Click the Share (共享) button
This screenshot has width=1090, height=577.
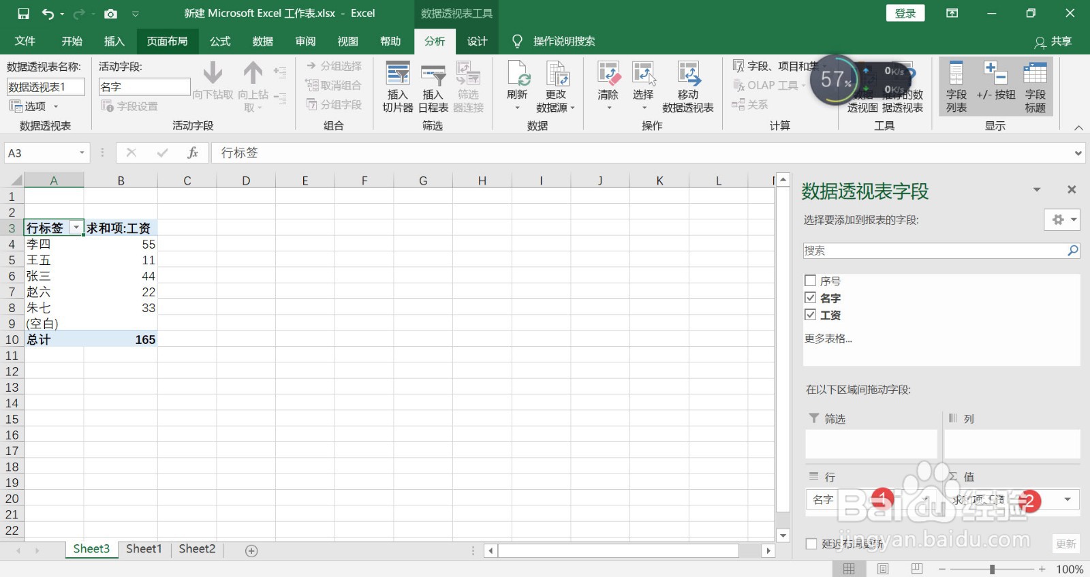point(1053,42)
